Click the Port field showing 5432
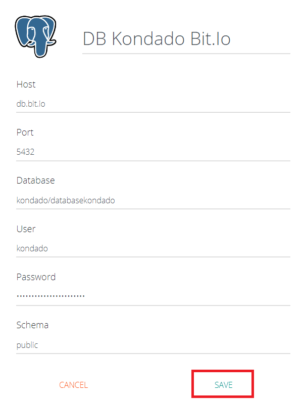305x399 pixels. pyautogui.click(x=153, y=152)
